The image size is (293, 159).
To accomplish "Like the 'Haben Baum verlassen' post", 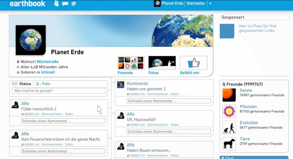I will [x=138, y=156].
